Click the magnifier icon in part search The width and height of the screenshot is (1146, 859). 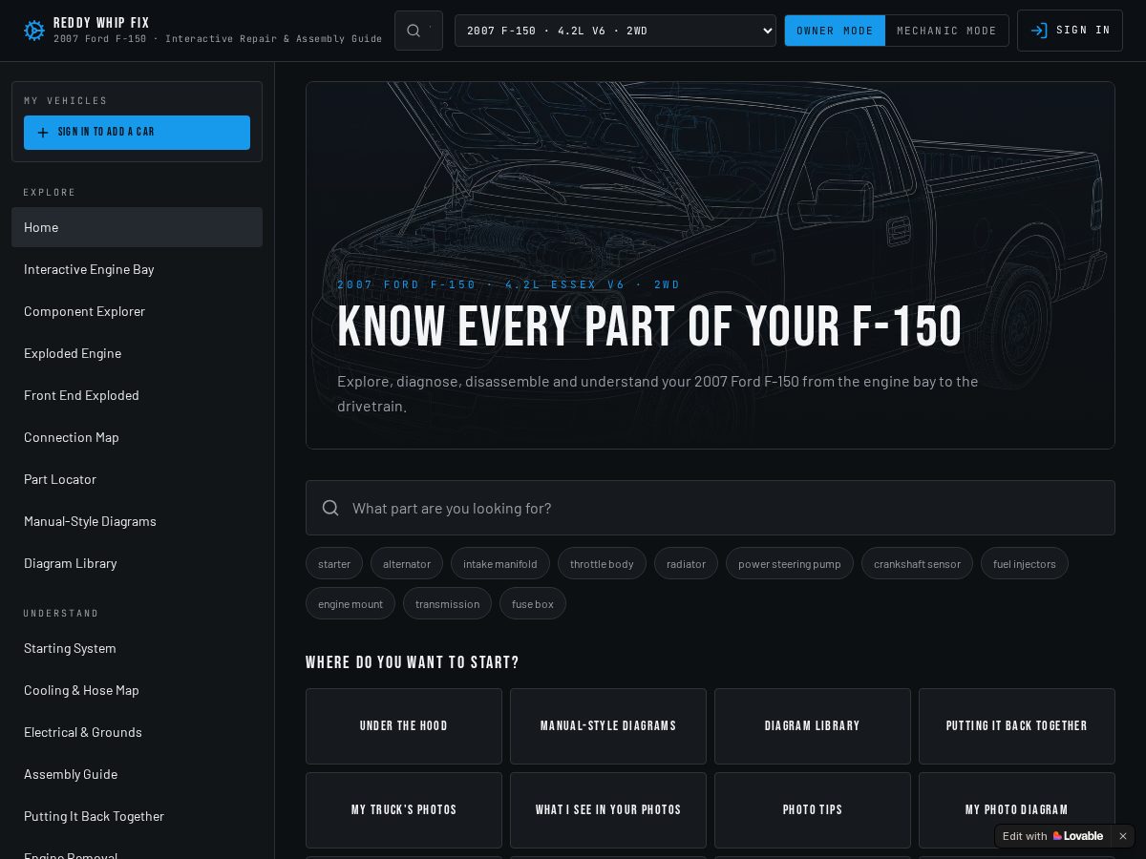pyautogui.click(x=330, y=508)
